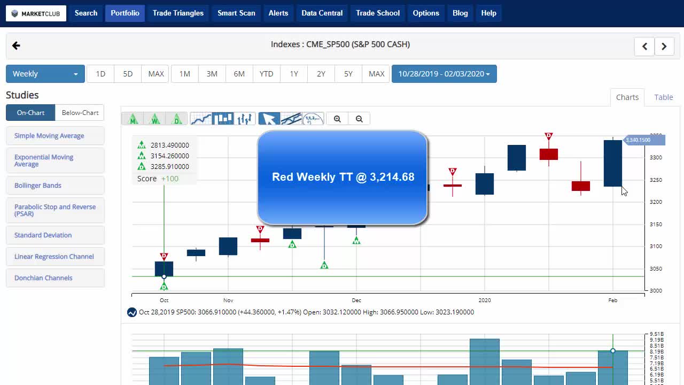Add the Donchian Channels study
684x385 pixels.
[55, 278]
